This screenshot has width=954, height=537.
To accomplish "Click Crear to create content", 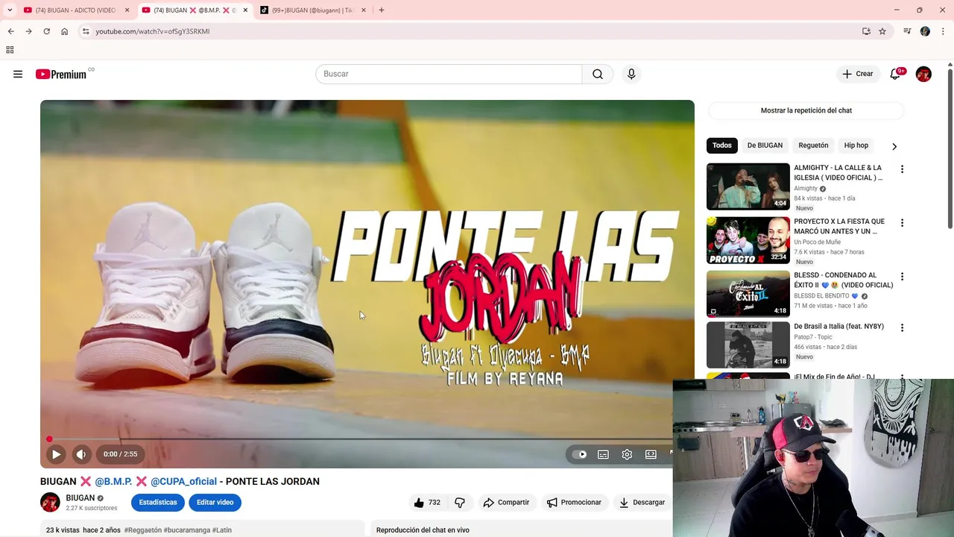I will click(858, 74).
